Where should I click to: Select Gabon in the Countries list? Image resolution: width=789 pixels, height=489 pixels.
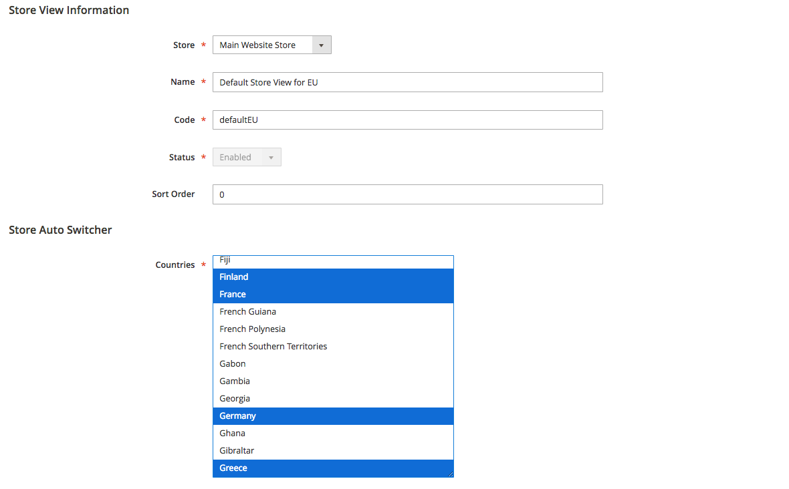333,363
